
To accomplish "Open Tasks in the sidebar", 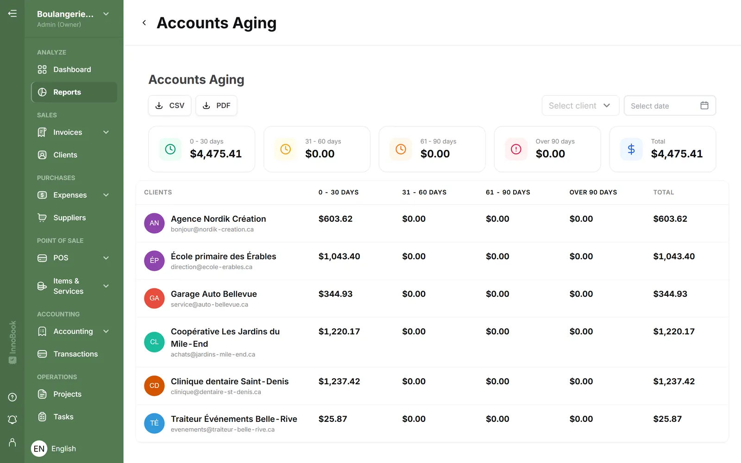I will (x=74, y=417).
